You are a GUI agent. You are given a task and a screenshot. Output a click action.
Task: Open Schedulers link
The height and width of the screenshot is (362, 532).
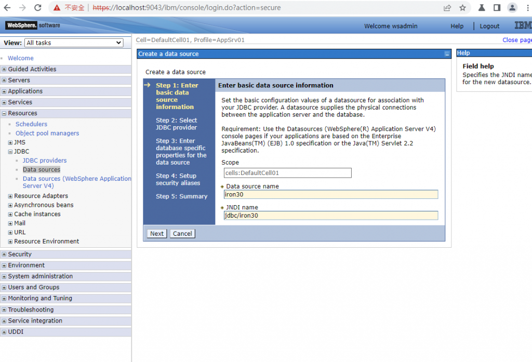pyautogui.click(x=31, y=124)
